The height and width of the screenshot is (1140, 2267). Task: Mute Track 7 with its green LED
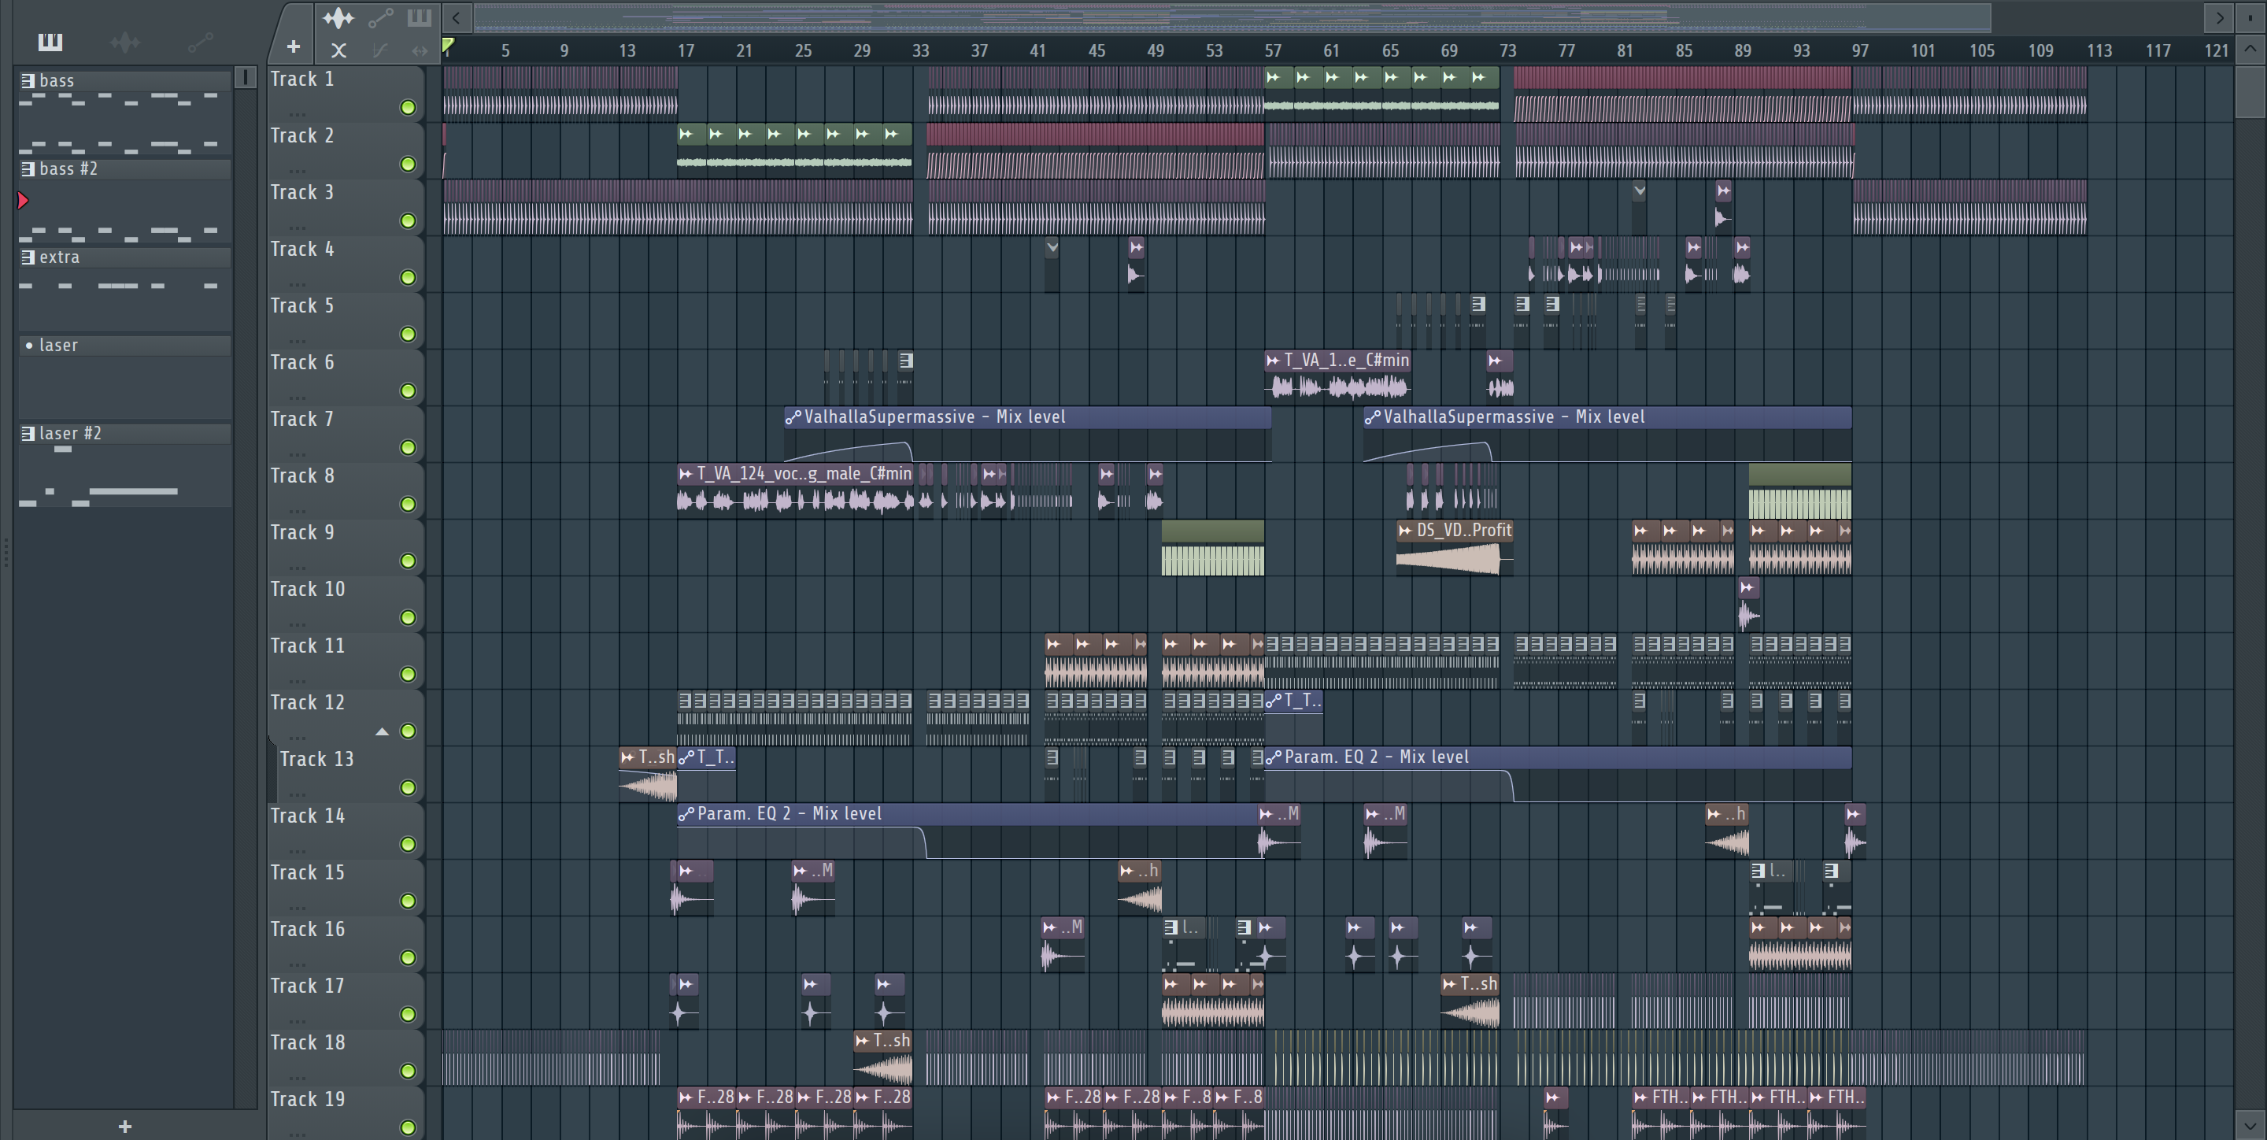click(x=408, y=447)
